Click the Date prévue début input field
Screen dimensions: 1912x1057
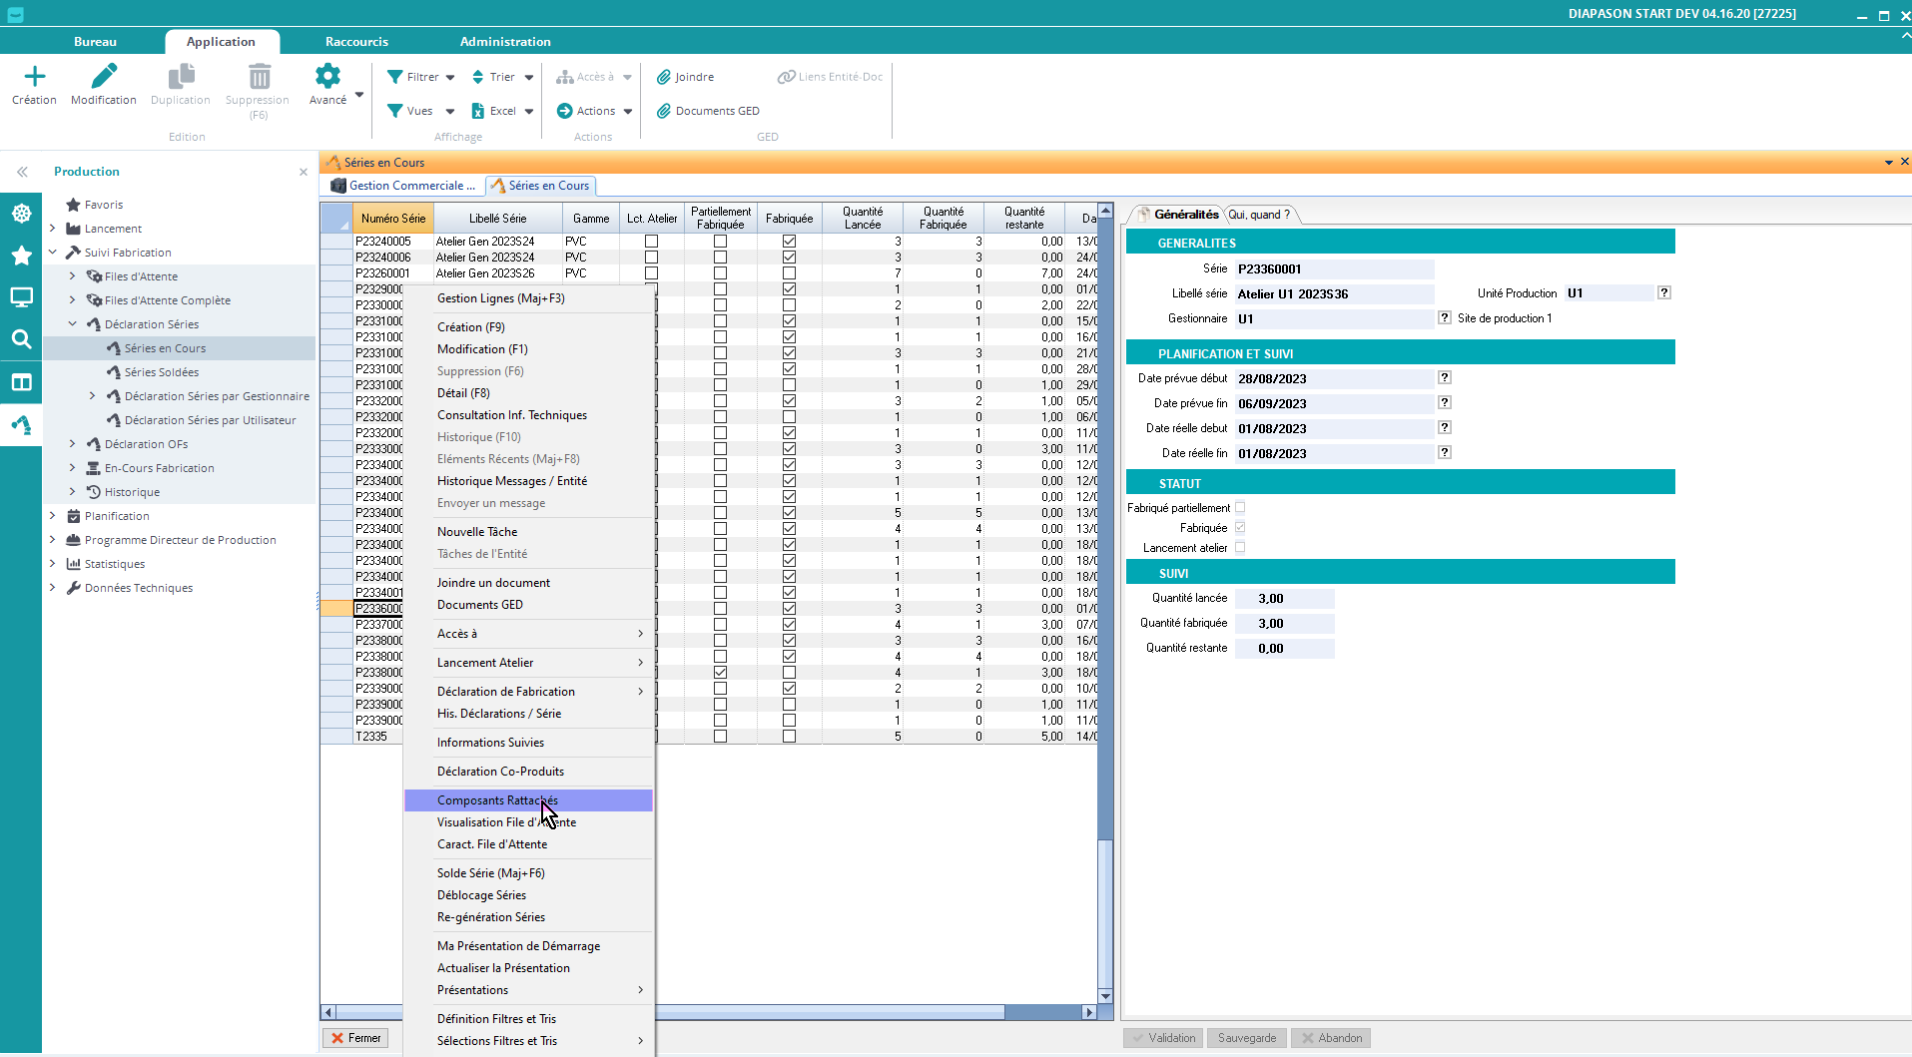[1333, 379]
